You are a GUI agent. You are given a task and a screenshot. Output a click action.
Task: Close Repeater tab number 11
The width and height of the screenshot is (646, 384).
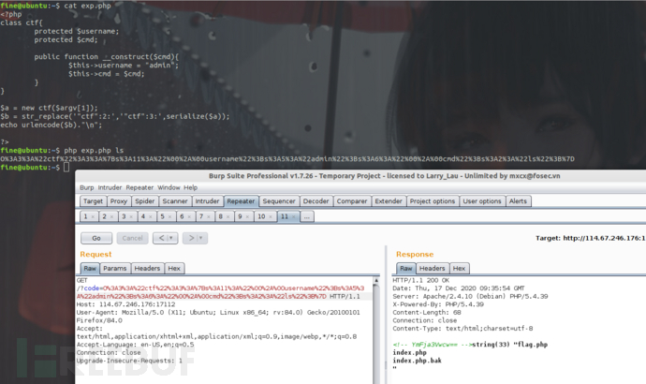(291, 216)
